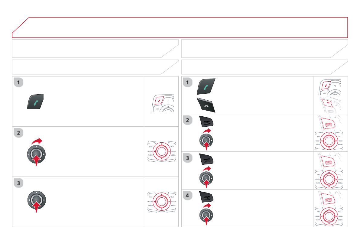Click the rotary dial icon in right step 3
This screenshot has width=360, height=240.
(206, 178)
